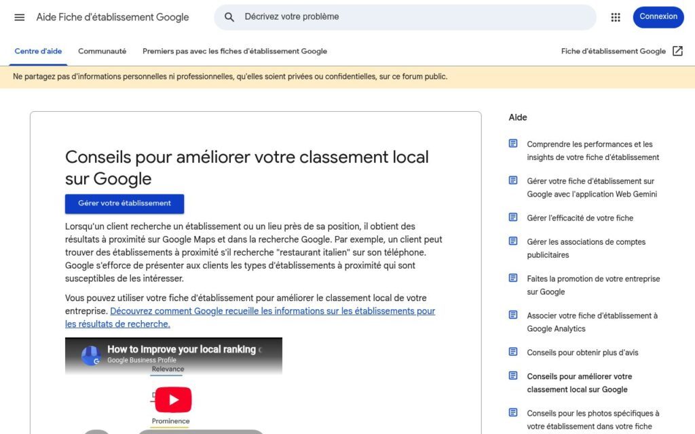Focus the Décrivez votre problème search field

tap(405, 17)
